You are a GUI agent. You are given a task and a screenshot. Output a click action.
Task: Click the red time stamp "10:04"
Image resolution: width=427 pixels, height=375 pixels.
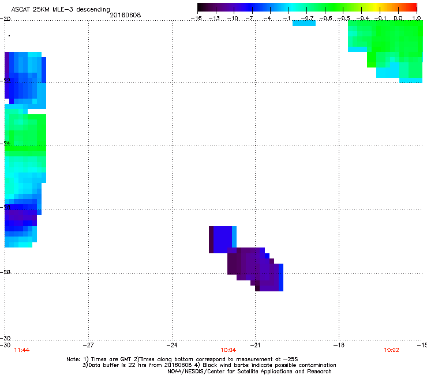(228, 350)
